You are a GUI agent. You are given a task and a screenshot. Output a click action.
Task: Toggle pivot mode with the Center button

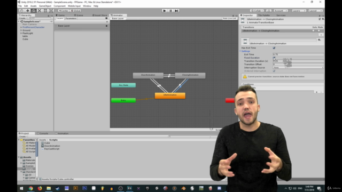click(x=64, y=11)
